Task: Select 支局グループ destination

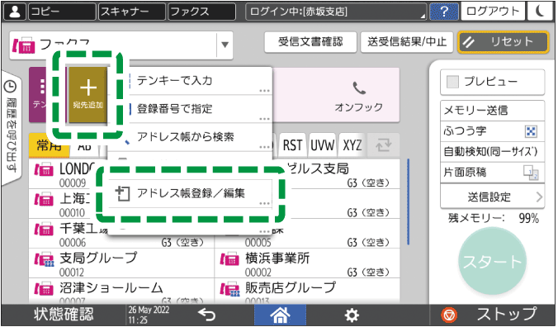Action: 121,263
